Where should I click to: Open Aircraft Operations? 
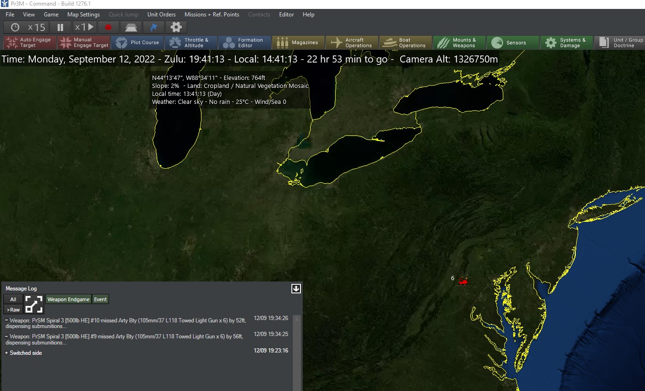(352, 42)
